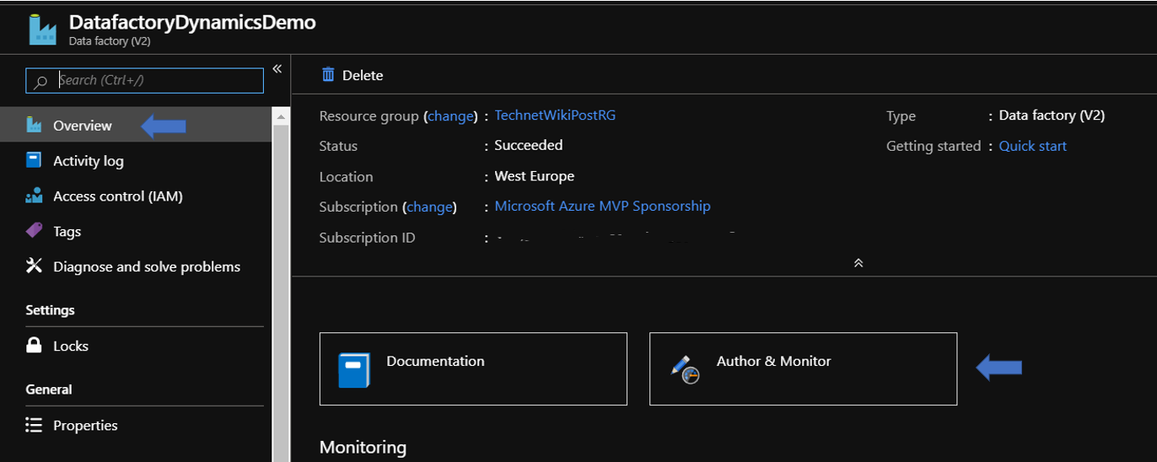Click the Properties list icon
The image size is (1157, 462).
(34, 425)
